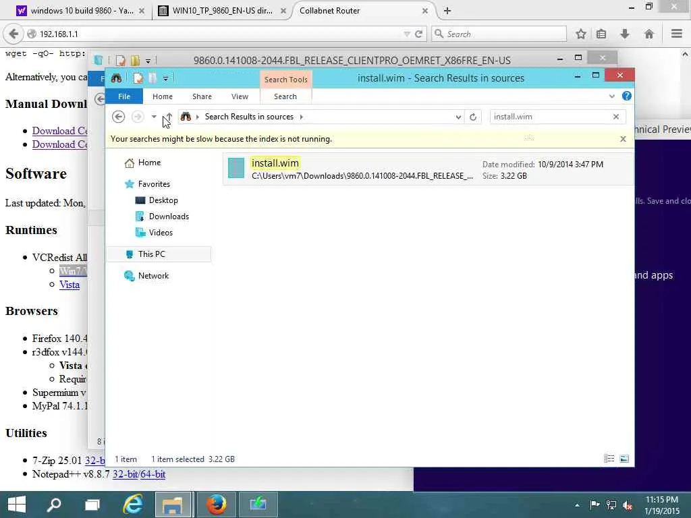This screenshot has width=691, height=518.
Task: Click the Notepad++ 32-bit download link
Action: point(125,474)
